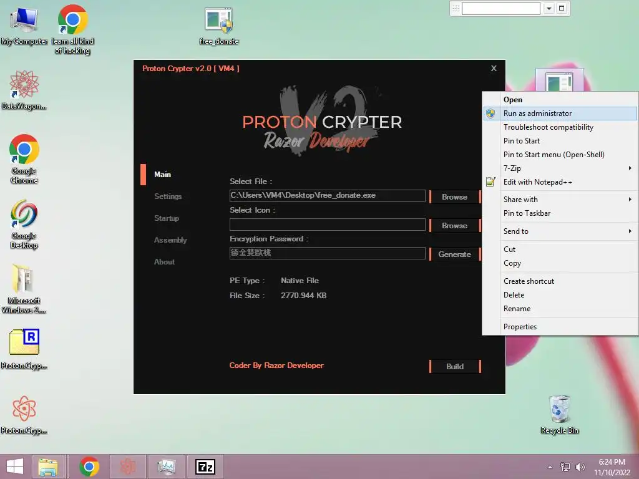Viewport: 639px width, 479px height.
Task: Select free_donate file on the desktop
Action: tap(219, 26)
